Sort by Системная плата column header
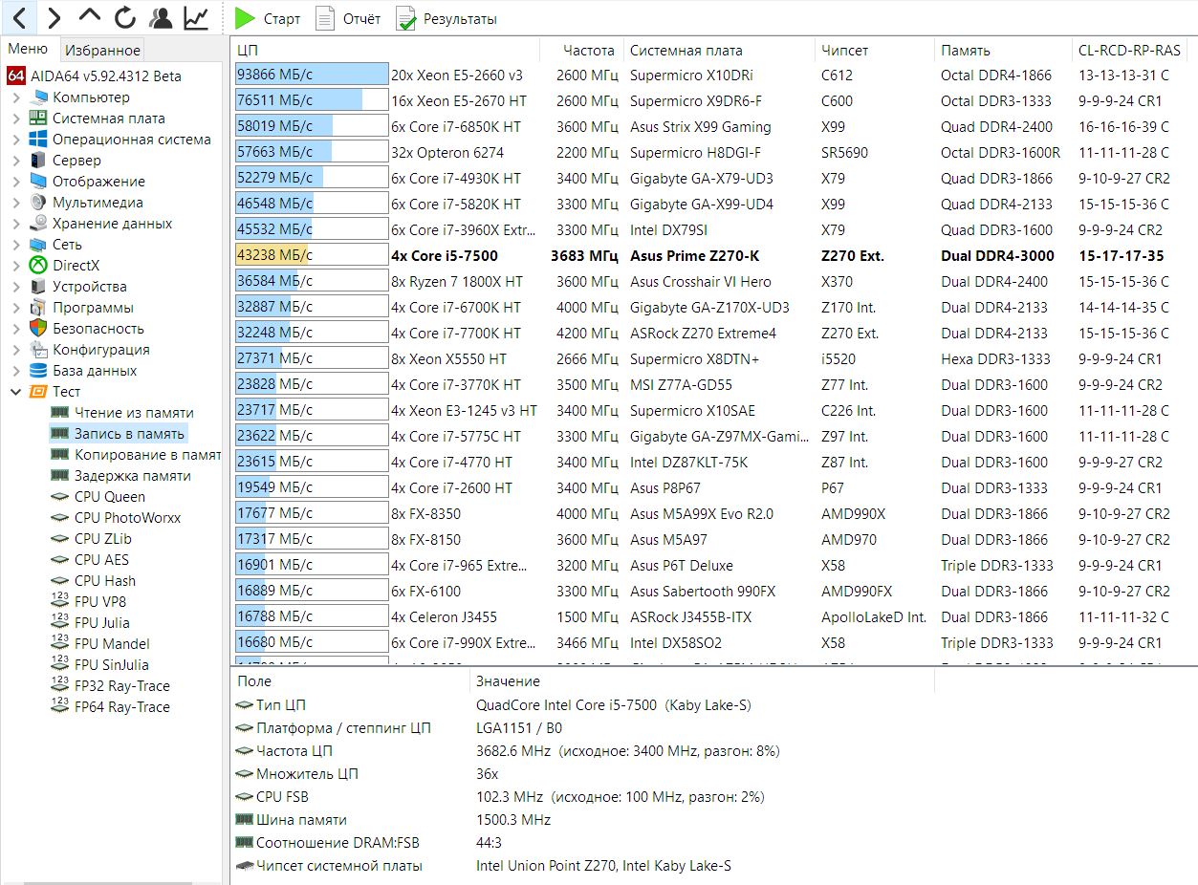 (x=719, y=50)
